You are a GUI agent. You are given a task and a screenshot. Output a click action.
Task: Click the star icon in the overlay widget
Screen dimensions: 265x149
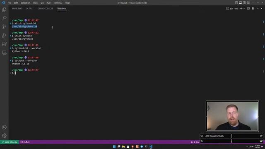pos(261,136)
